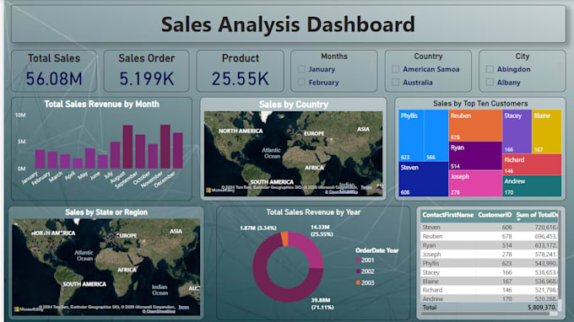Select the September bar in monthly revenue chart
574x322 pixels.
point(140,152)
